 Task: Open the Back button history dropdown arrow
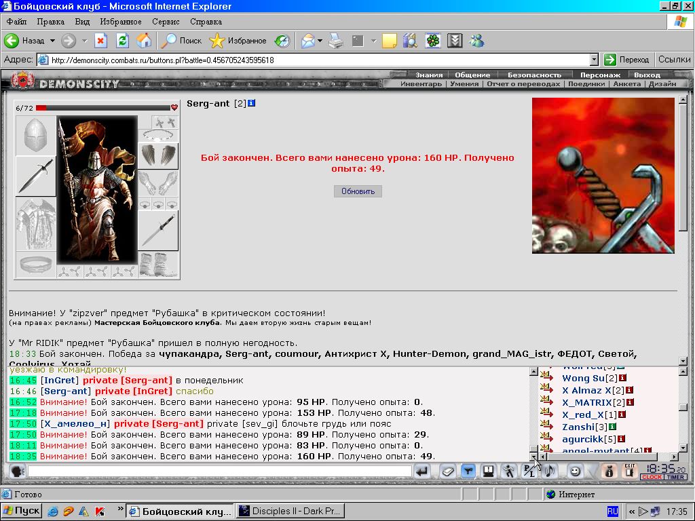(52, 41)
